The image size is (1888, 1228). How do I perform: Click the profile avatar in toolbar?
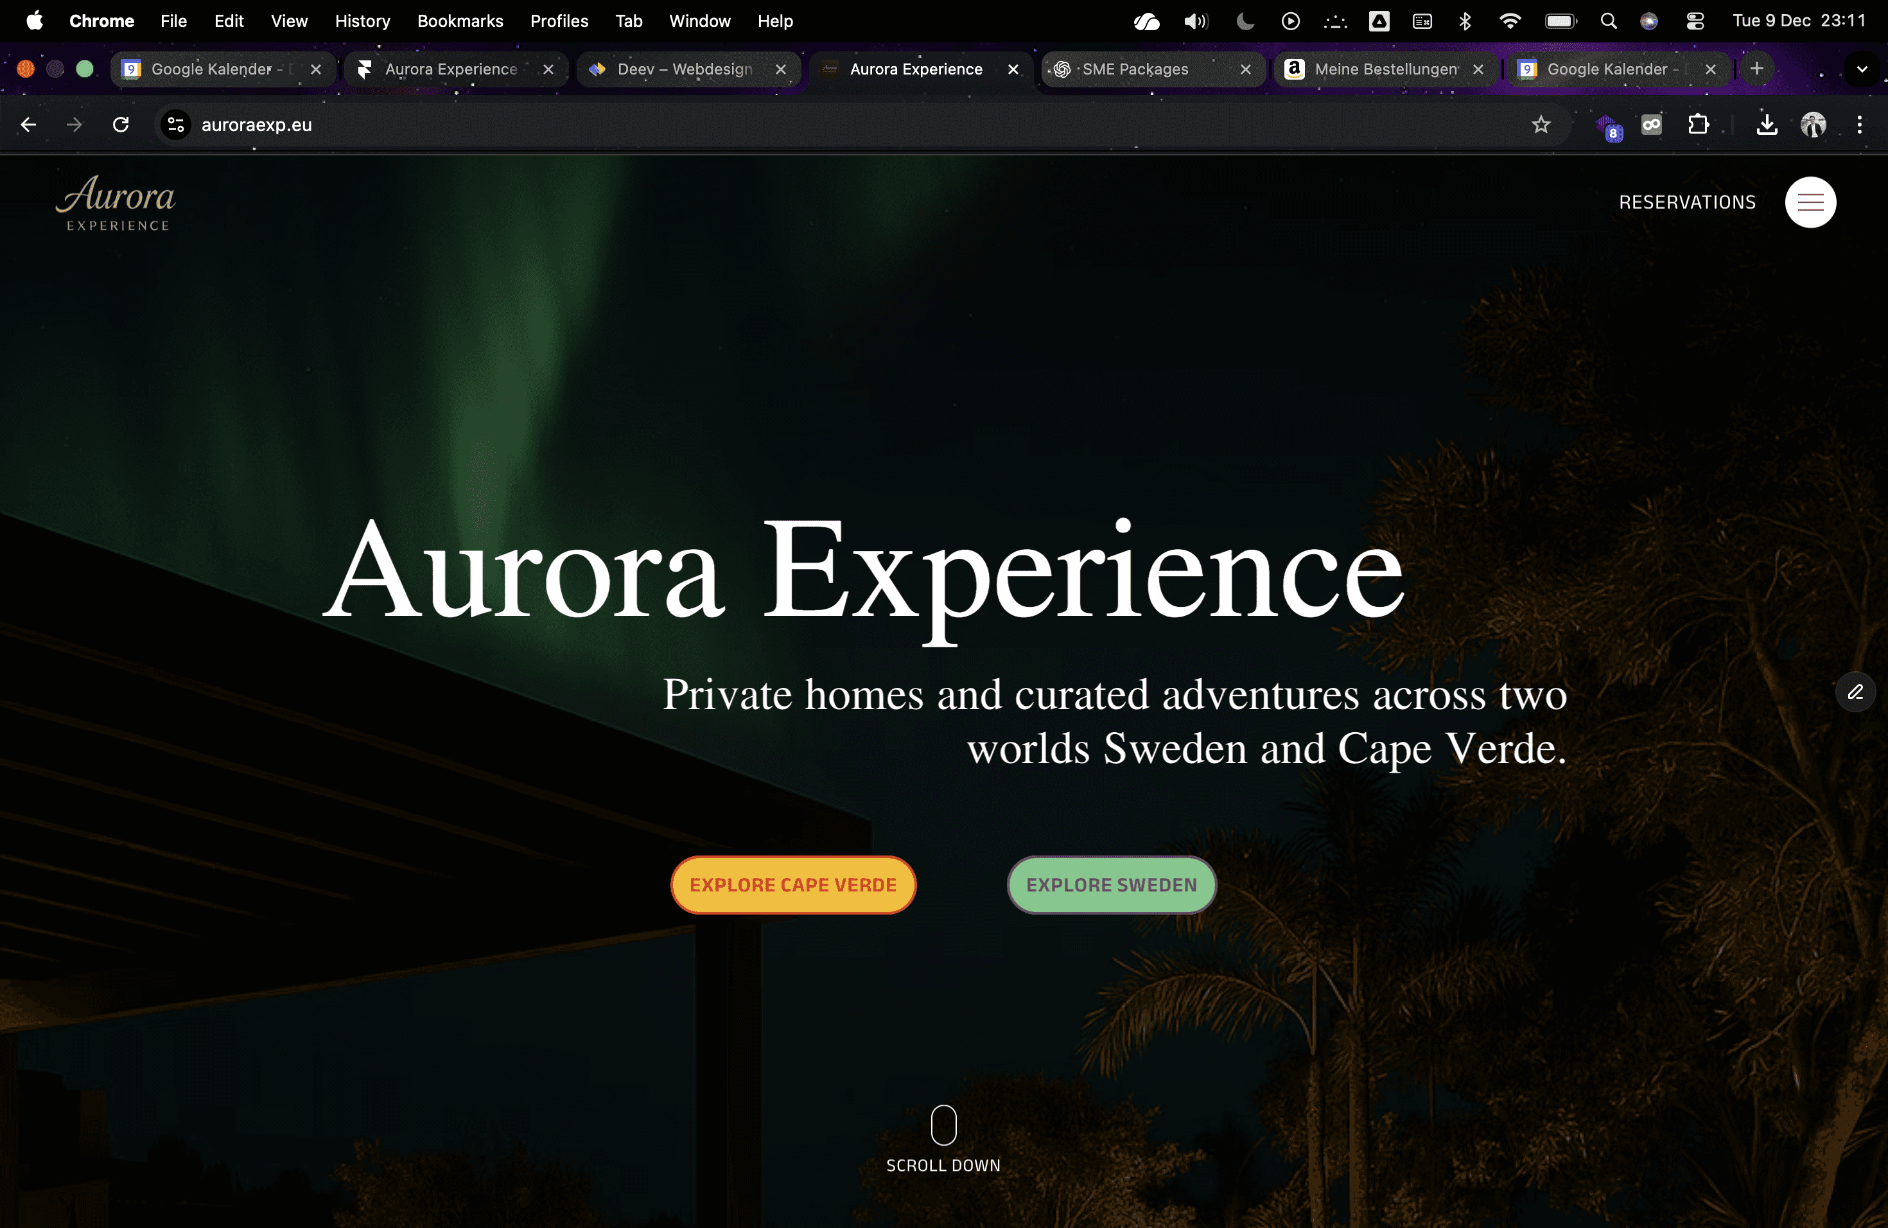point(1814,125)
